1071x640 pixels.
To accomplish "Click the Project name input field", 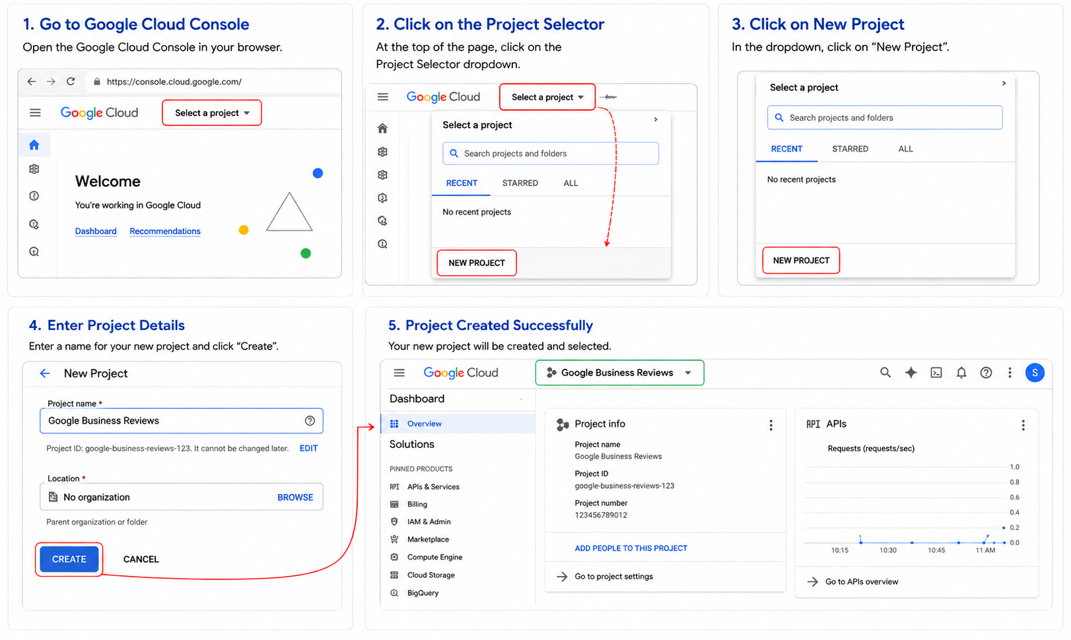I will point(182,421).
